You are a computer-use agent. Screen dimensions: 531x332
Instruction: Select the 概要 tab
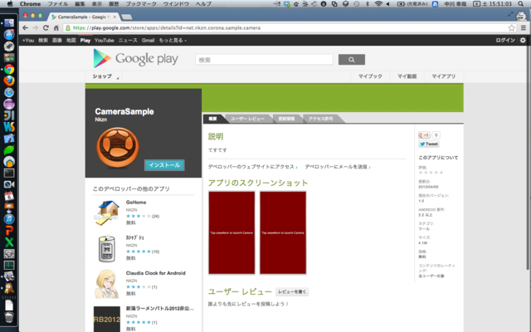(x=212, y=119)
